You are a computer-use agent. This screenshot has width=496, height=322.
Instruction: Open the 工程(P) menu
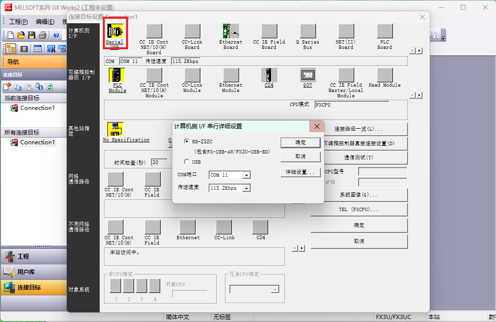18,21
